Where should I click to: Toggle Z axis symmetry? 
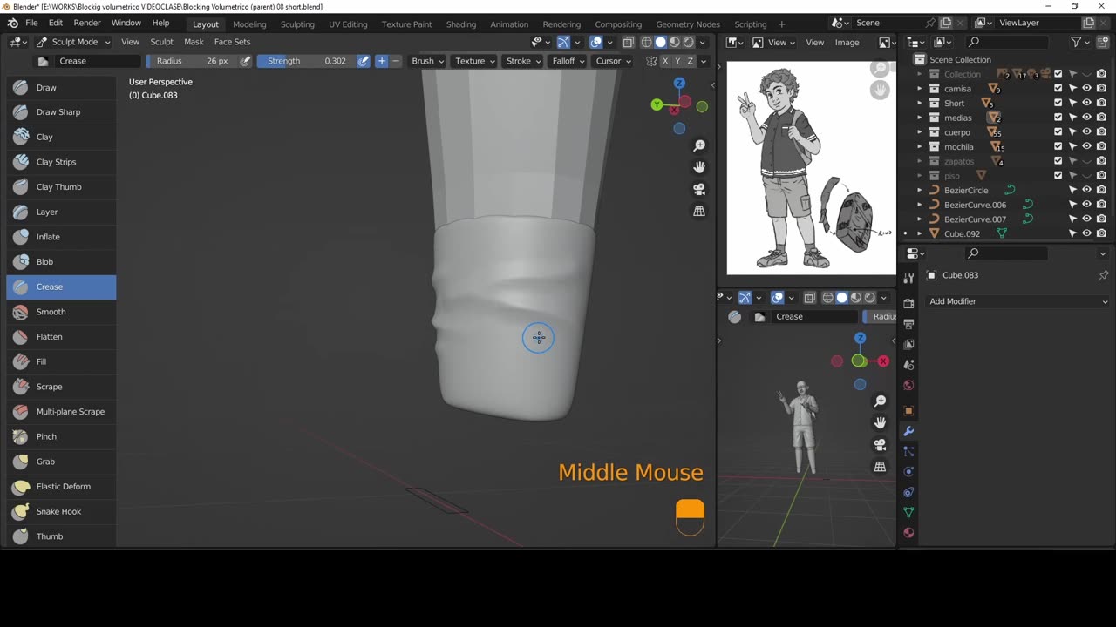tap(691, 61)
